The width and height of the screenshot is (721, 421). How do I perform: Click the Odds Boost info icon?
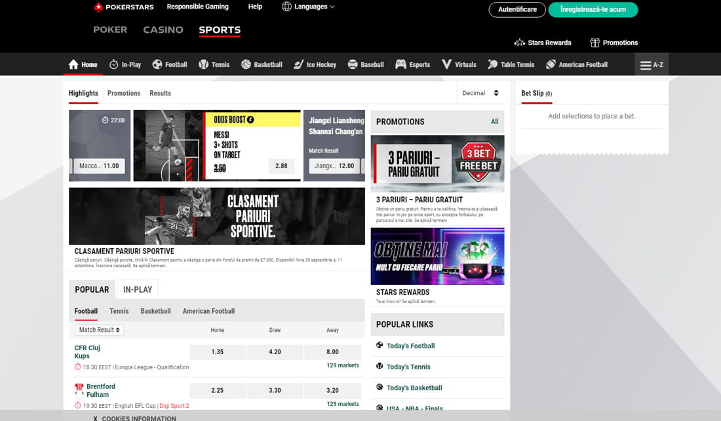(x=250, y=120)
